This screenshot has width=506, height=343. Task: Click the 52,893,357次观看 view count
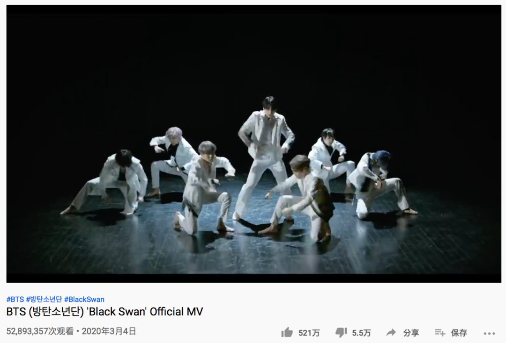[x=40, y=331]
